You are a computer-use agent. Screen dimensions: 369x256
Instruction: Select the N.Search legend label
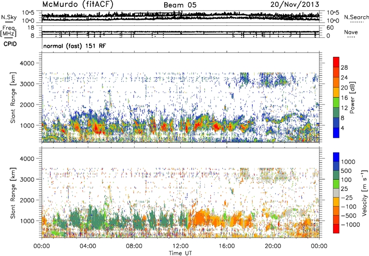[x=357, y=17]
